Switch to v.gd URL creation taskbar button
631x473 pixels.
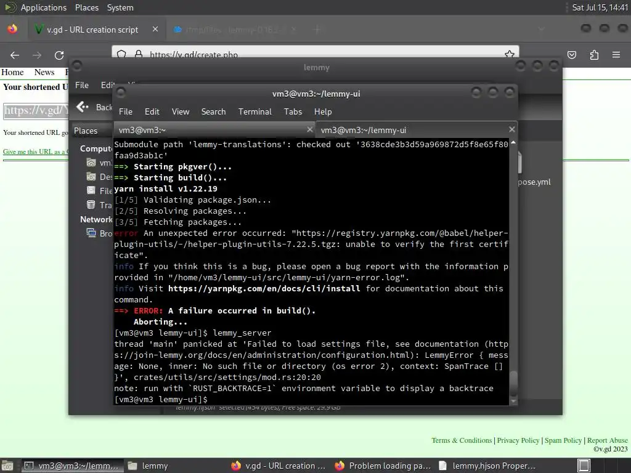279,466
